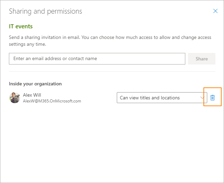224x183 pixels.
Task: Expand the chevron on the permission dropdown
Action: point(202,98)
